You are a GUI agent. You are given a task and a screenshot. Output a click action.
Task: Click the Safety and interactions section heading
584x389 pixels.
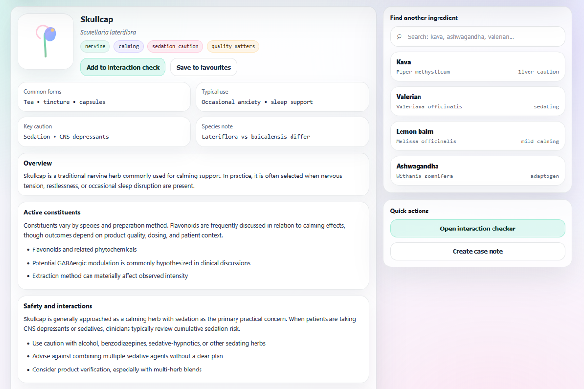58,306
